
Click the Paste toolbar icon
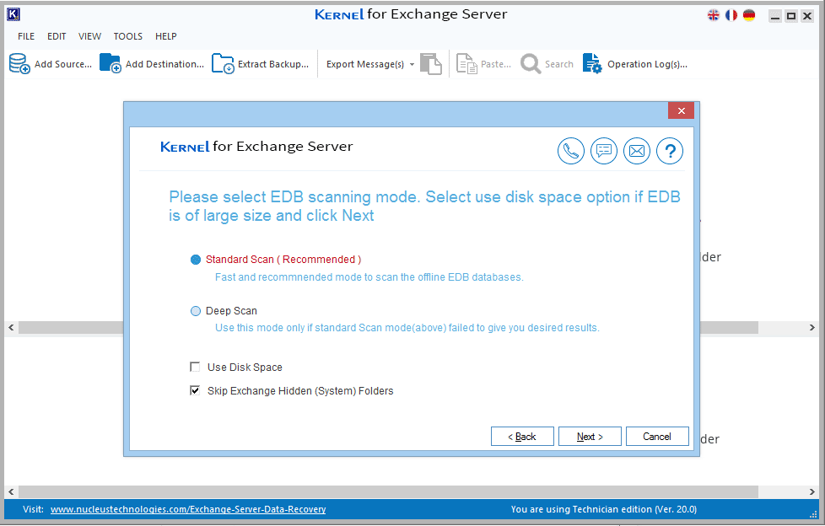point(466,64)
